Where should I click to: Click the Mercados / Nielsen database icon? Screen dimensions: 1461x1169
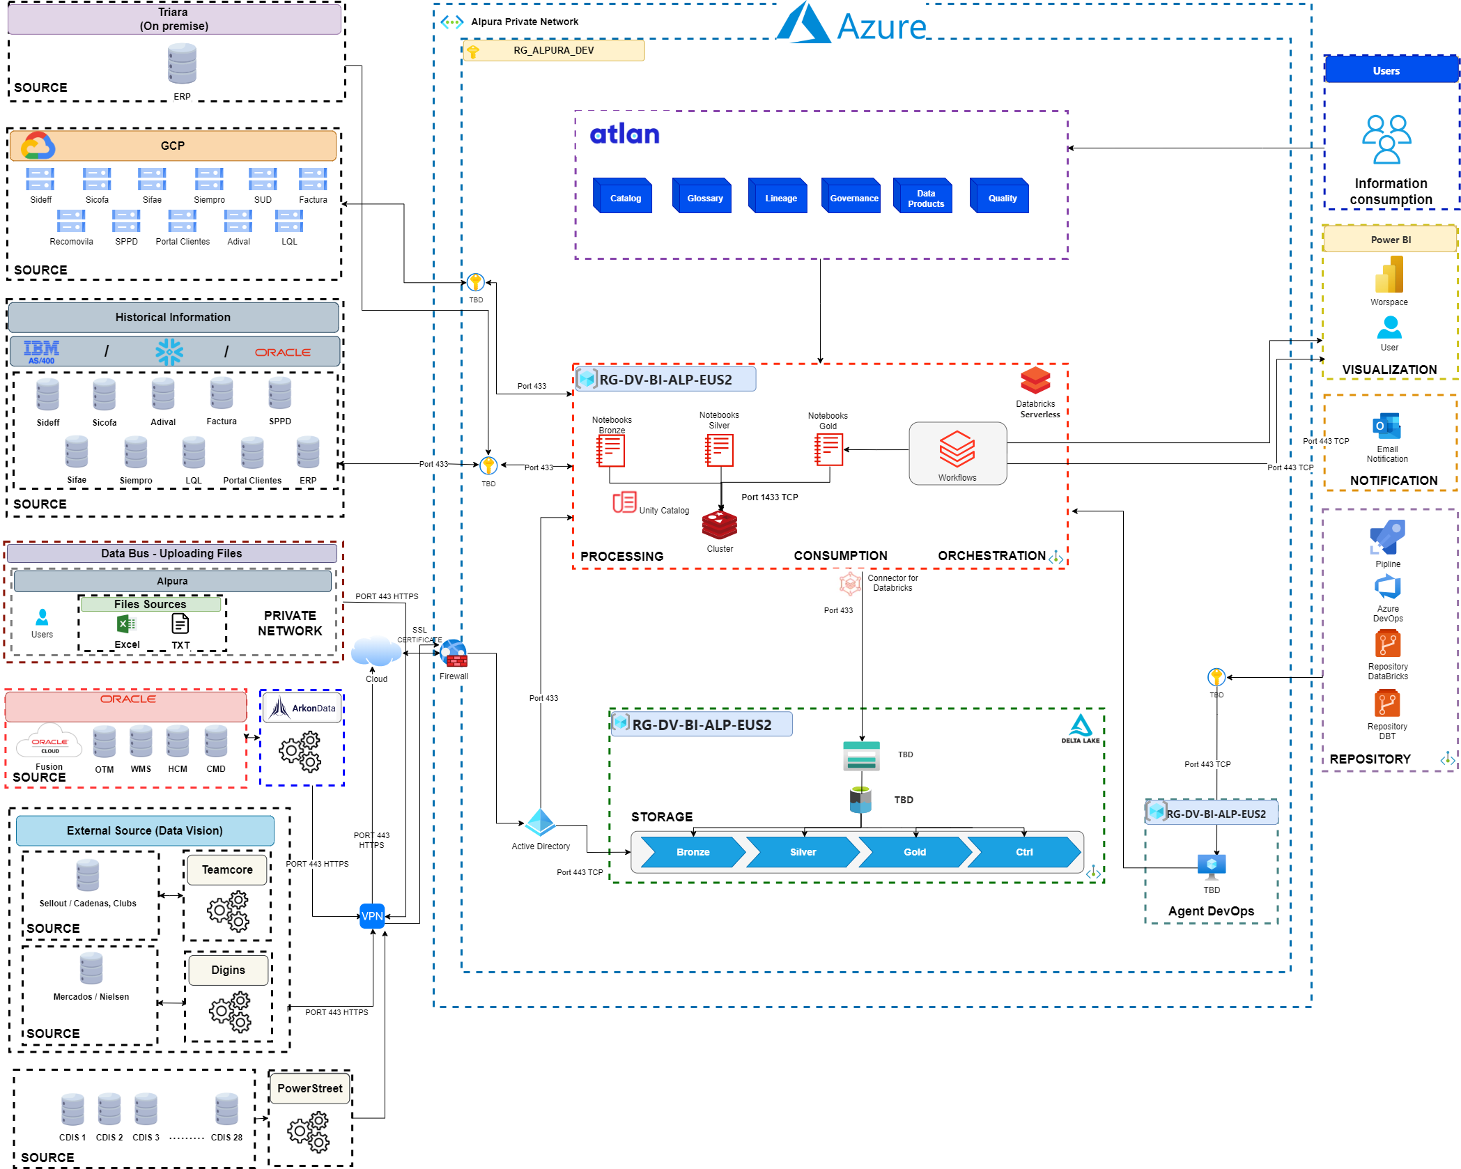(x=91, y=968)
